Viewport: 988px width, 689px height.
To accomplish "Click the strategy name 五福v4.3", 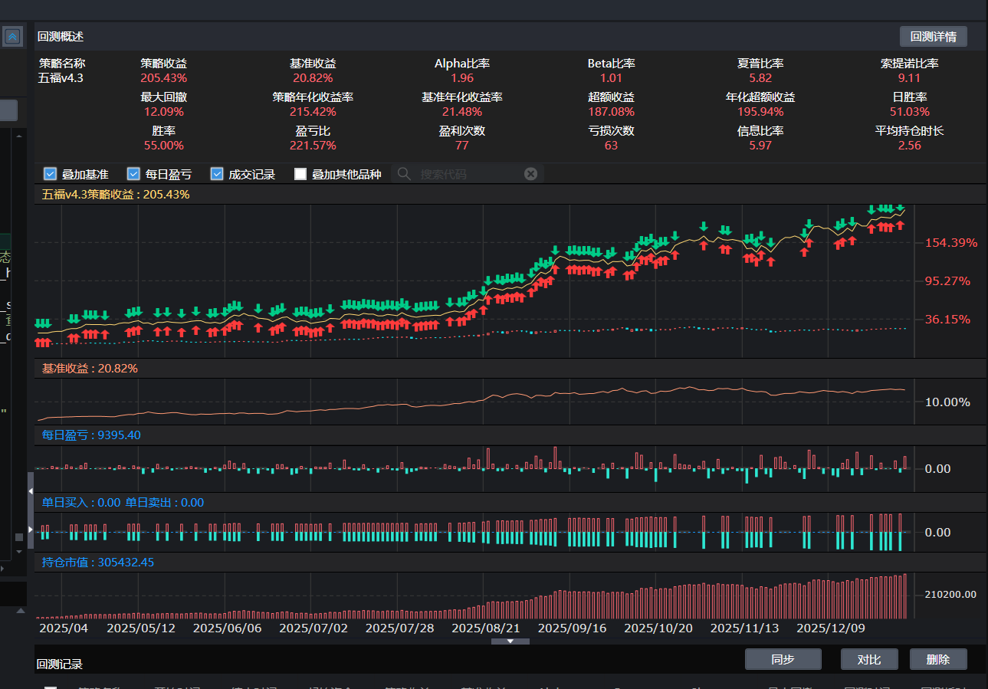I will pyautogui.click(x=61, y=77).
